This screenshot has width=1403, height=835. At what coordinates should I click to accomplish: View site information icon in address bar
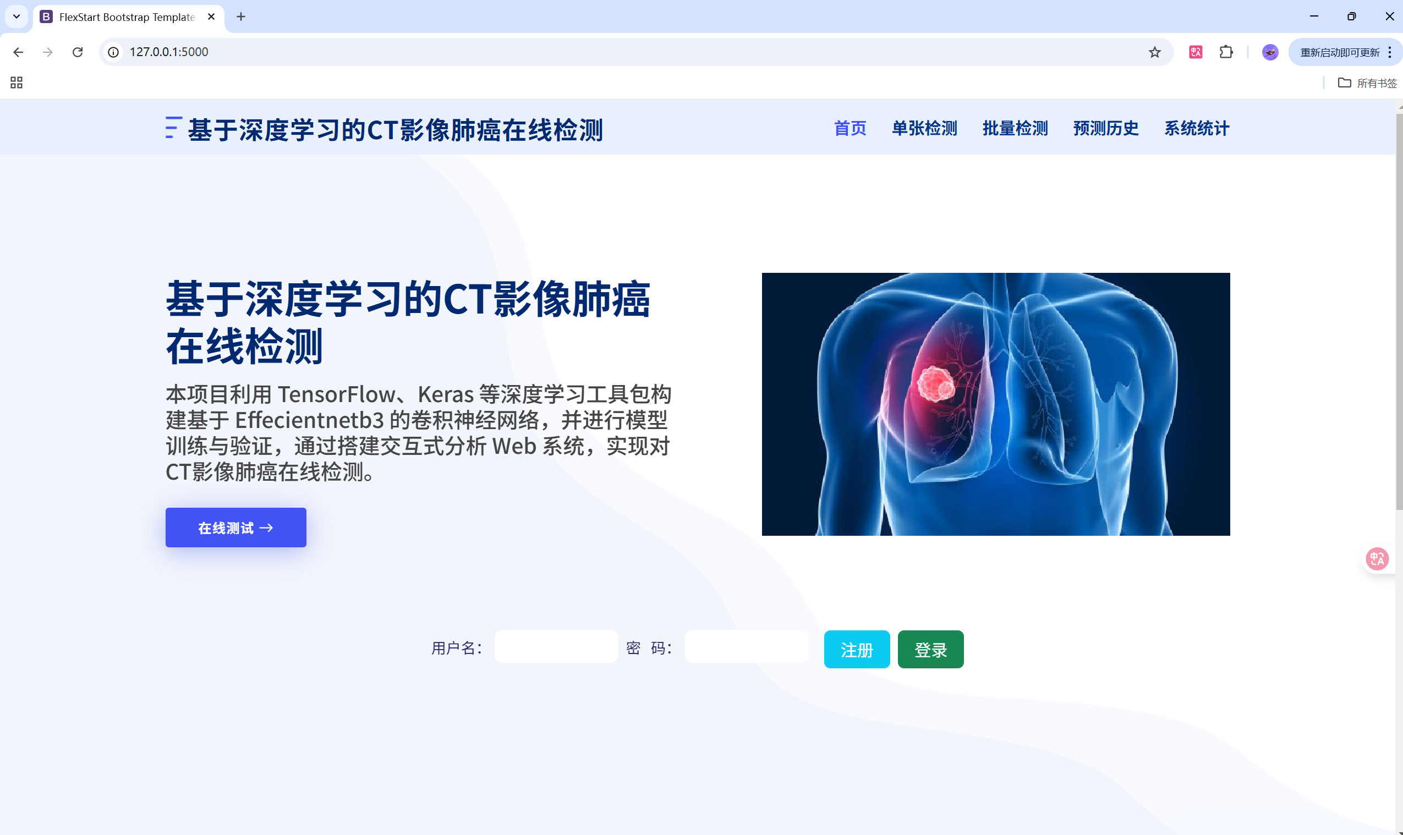tap(114, 52)
